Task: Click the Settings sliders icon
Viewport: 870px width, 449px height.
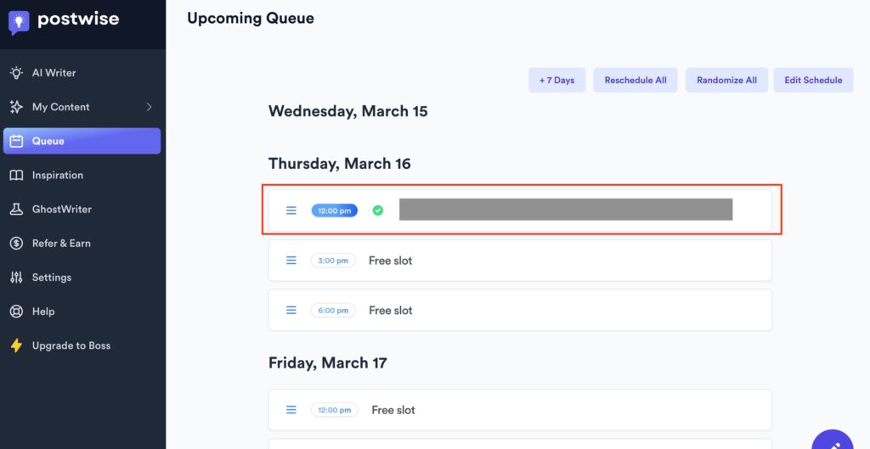Action: [x=16, y=278]
